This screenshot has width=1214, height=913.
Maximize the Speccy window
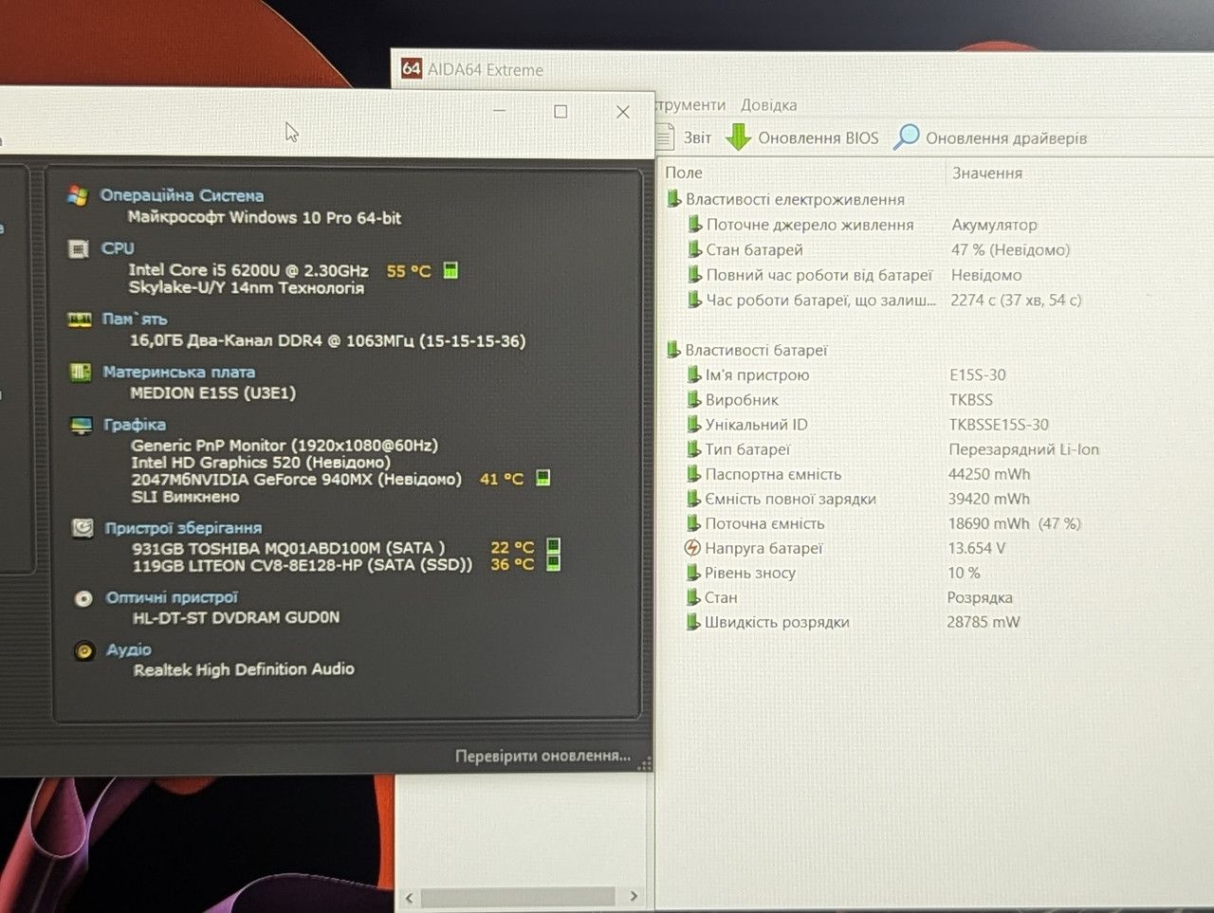coord(561,112)
